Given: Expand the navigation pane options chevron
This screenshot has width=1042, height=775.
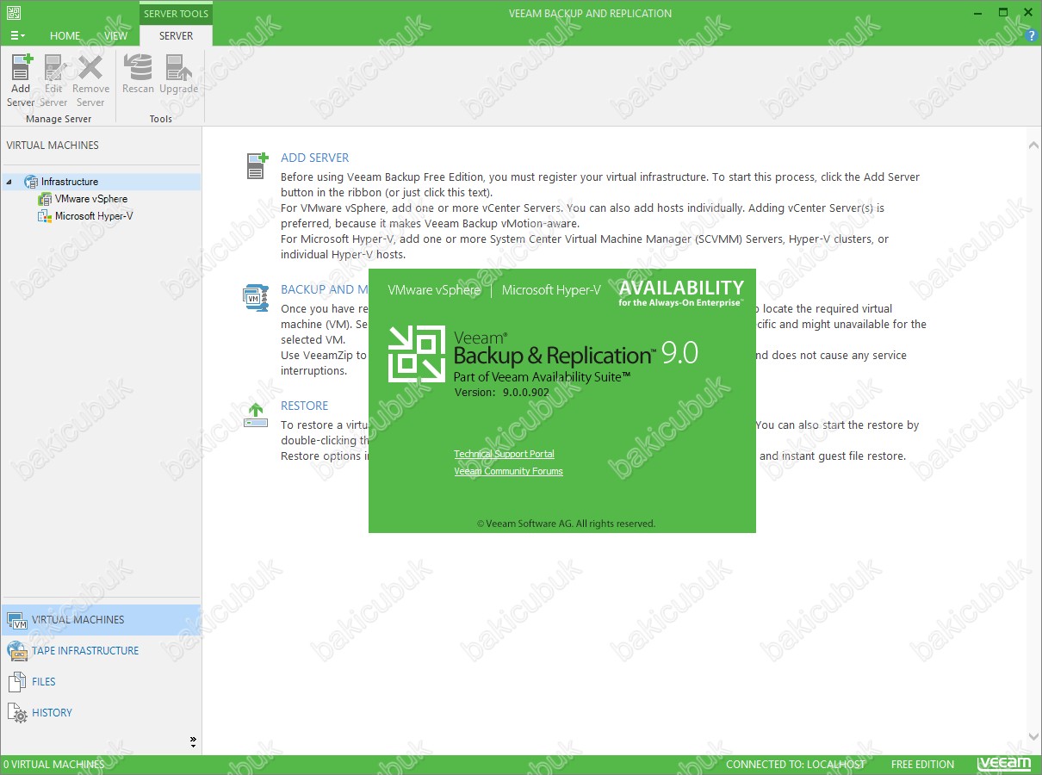Looking at the screenshot, I should coord(193,741).
